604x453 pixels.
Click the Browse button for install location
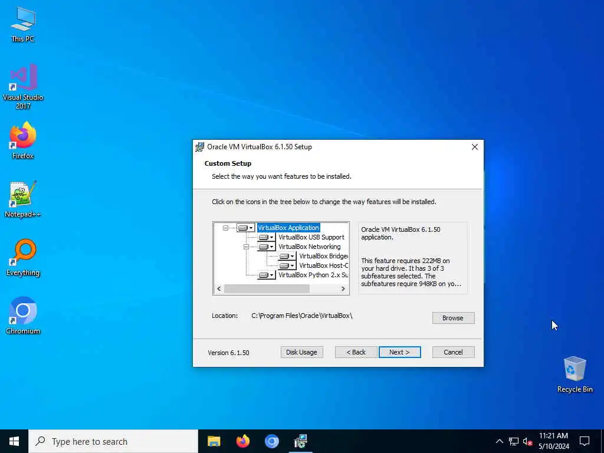coord(453,318)
